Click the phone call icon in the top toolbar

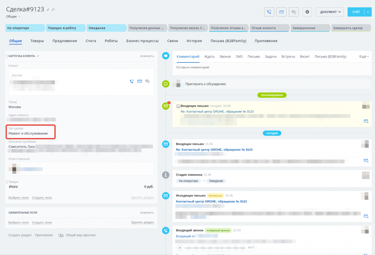coord(269,12)
